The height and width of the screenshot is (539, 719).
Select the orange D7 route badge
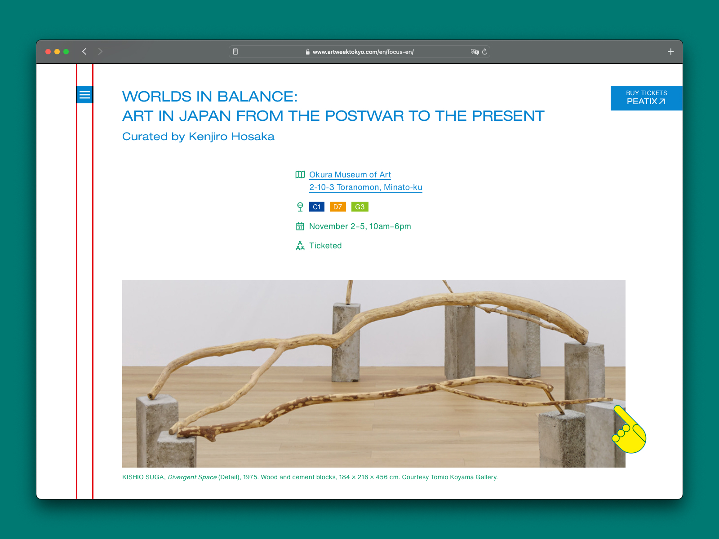click(337, 207)
